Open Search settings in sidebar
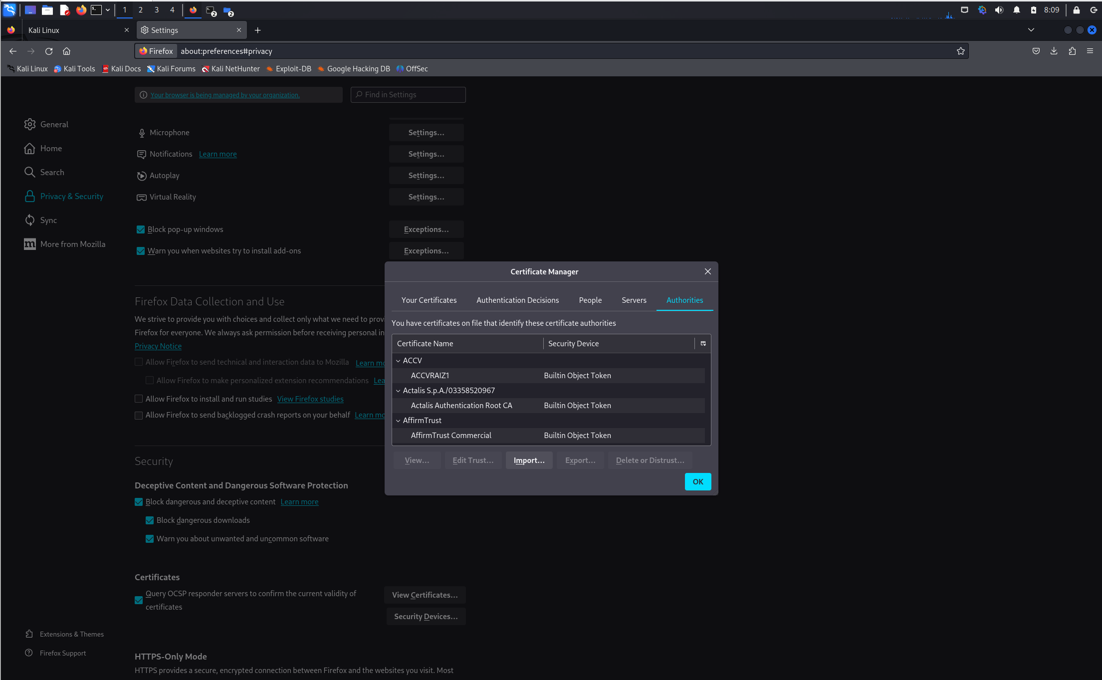 pyautogui.click(x=44, y=172)
